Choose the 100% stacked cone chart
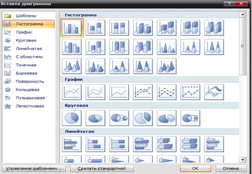Image resolution: width=252 pixels, height=174 pixels. [x=214, y=47]
